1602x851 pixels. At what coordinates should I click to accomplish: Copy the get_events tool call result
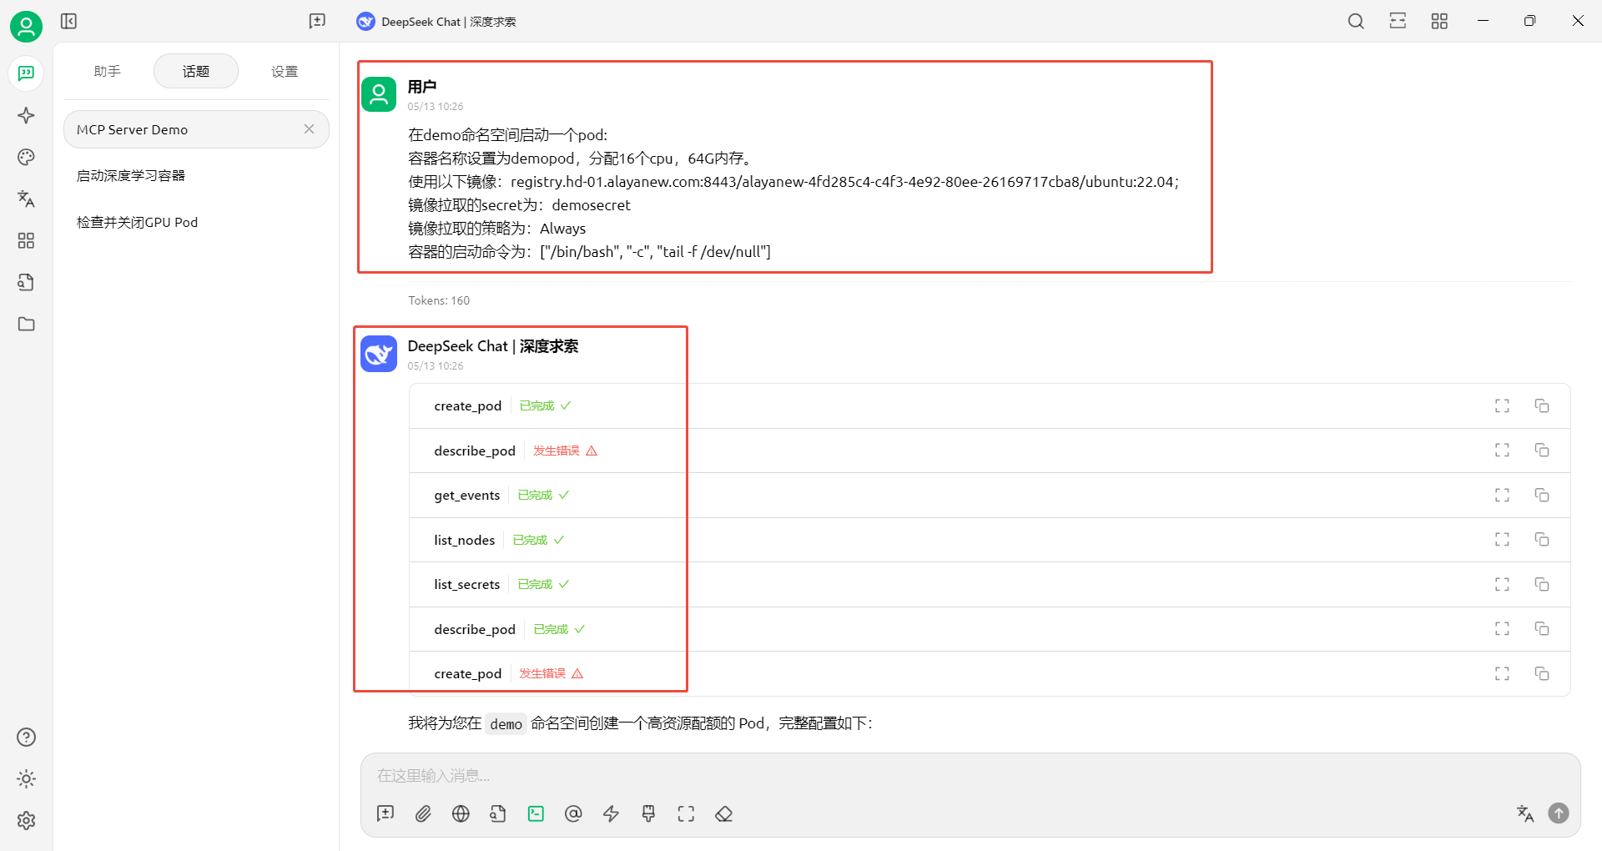pos(1541,495)
